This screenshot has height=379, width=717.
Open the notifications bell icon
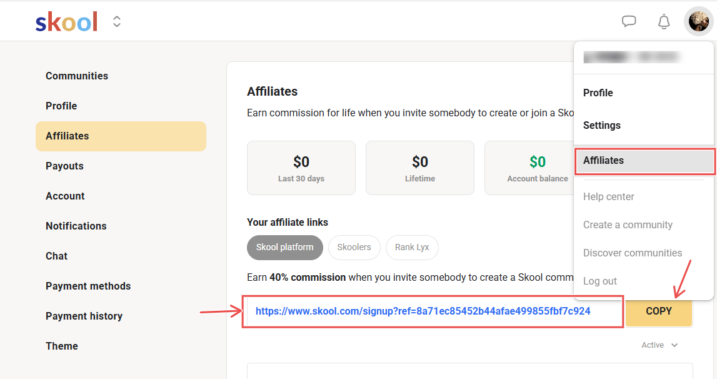(663, 21)
